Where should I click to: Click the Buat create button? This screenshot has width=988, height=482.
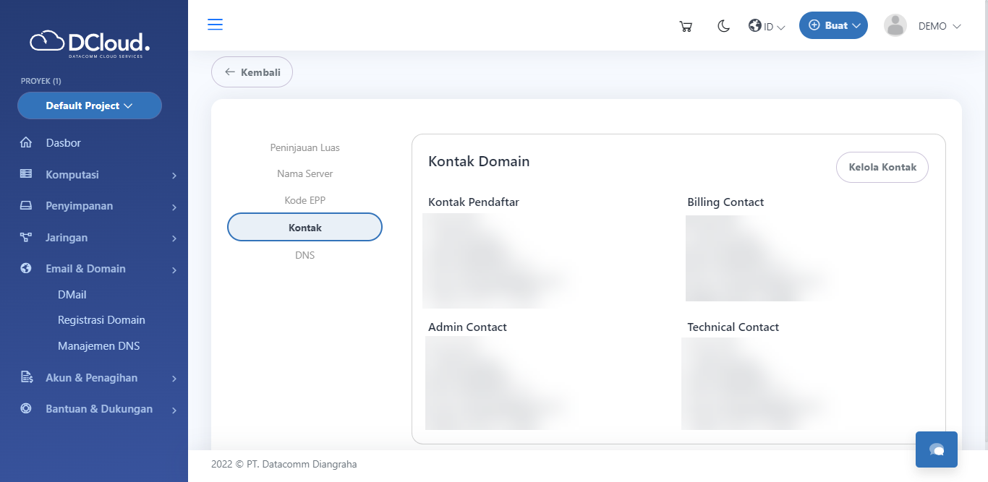click(x=833, y=25)
